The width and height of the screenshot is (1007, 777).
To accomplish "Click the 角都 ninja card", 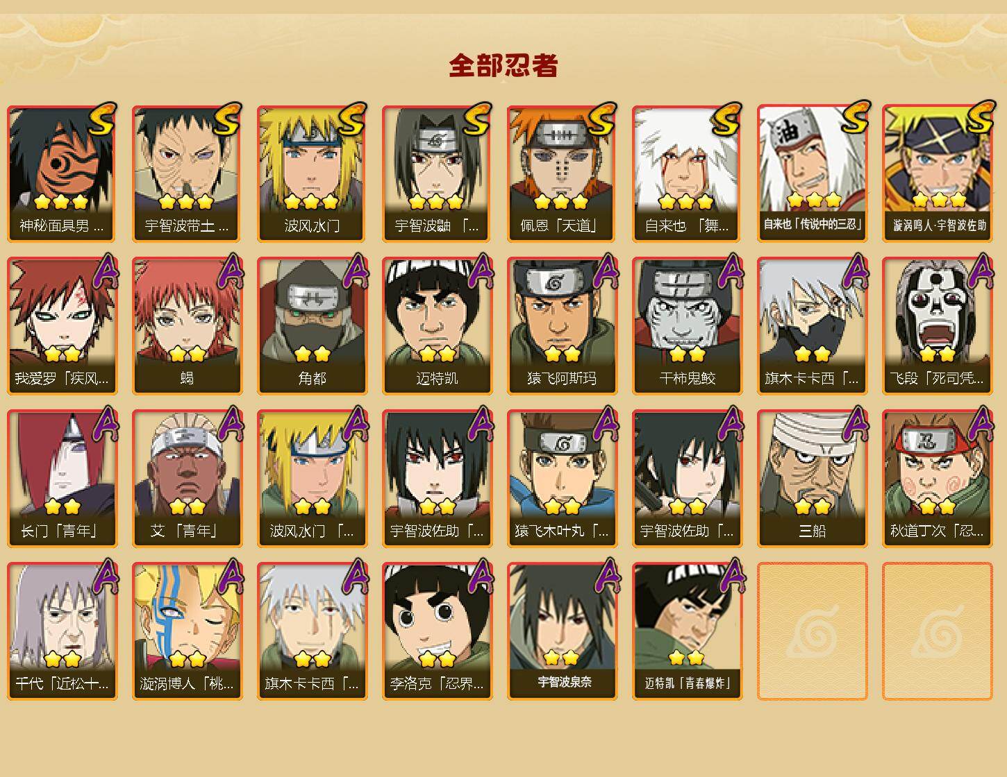I will (312, 326).
